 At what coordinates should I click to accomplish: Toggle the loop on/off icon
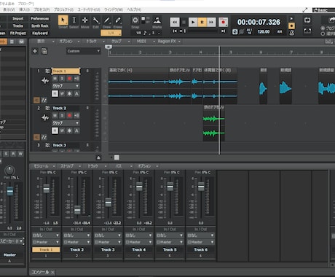tap(307, 20)
